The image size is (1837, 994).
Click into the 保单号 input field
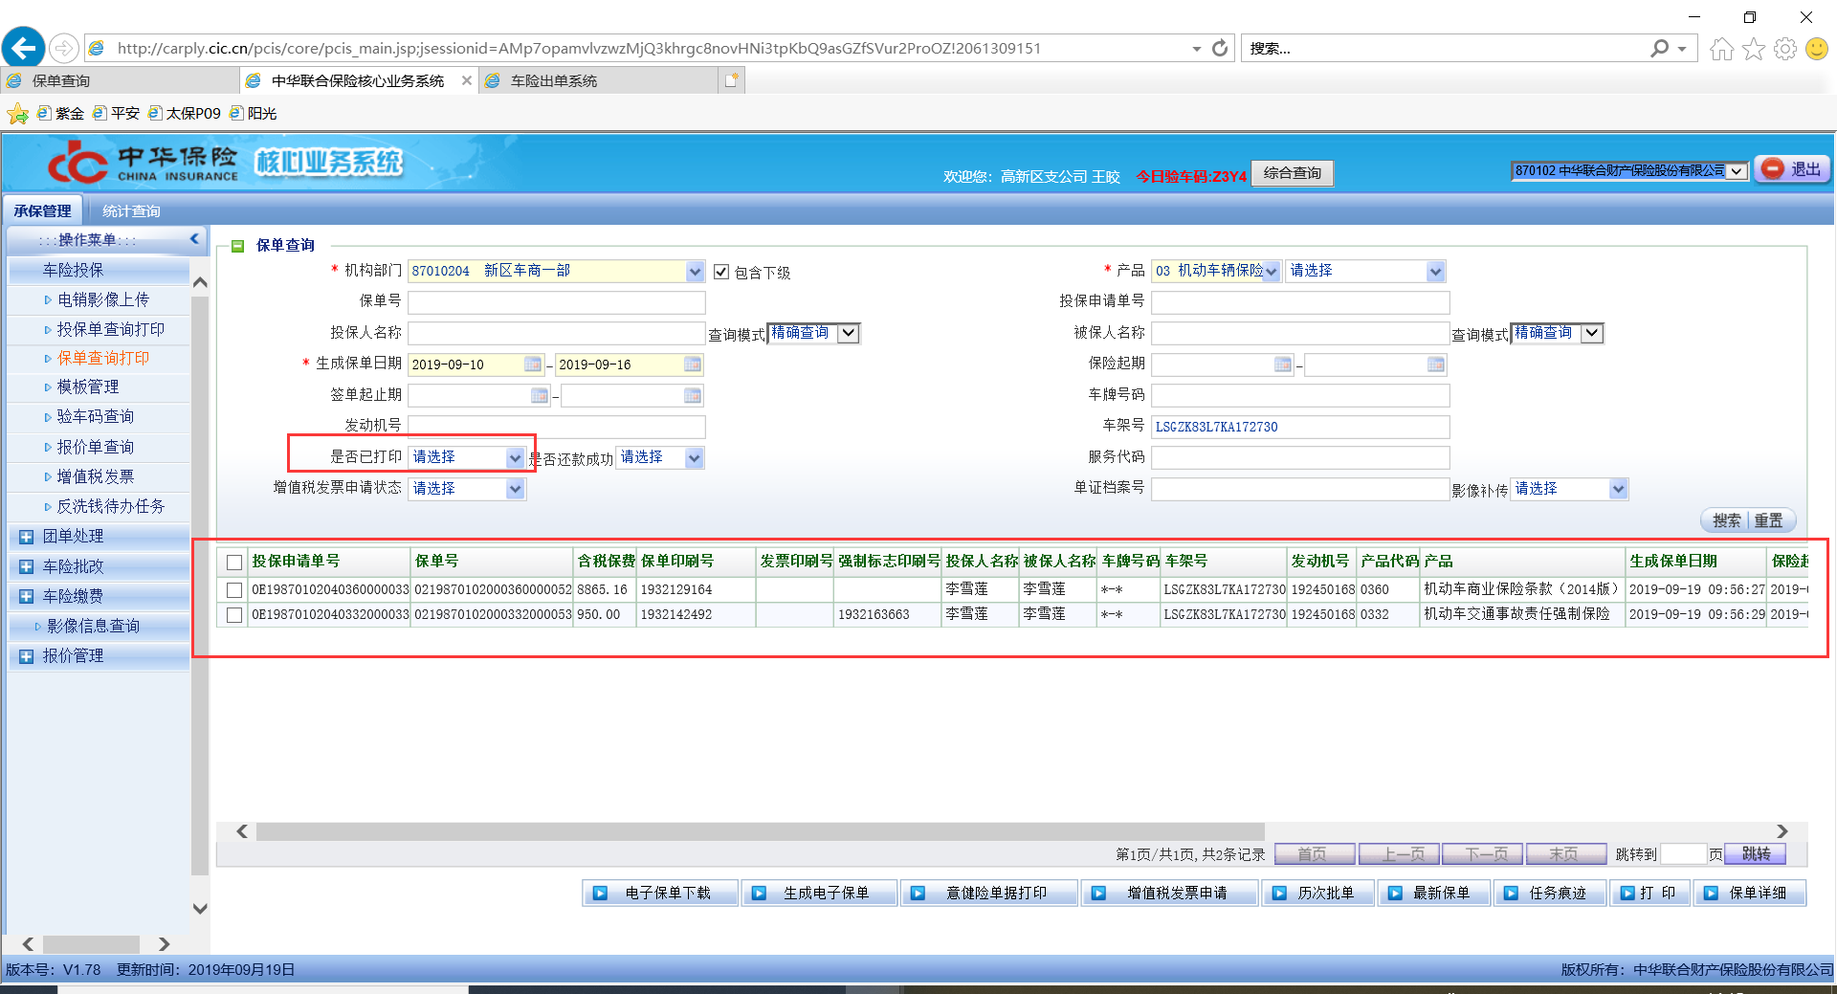point(557,302)
